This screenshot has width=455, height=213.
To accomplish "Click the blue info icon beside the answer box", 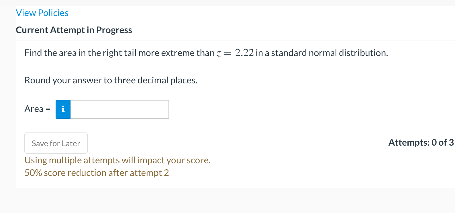I will click(x=63, y=109).
